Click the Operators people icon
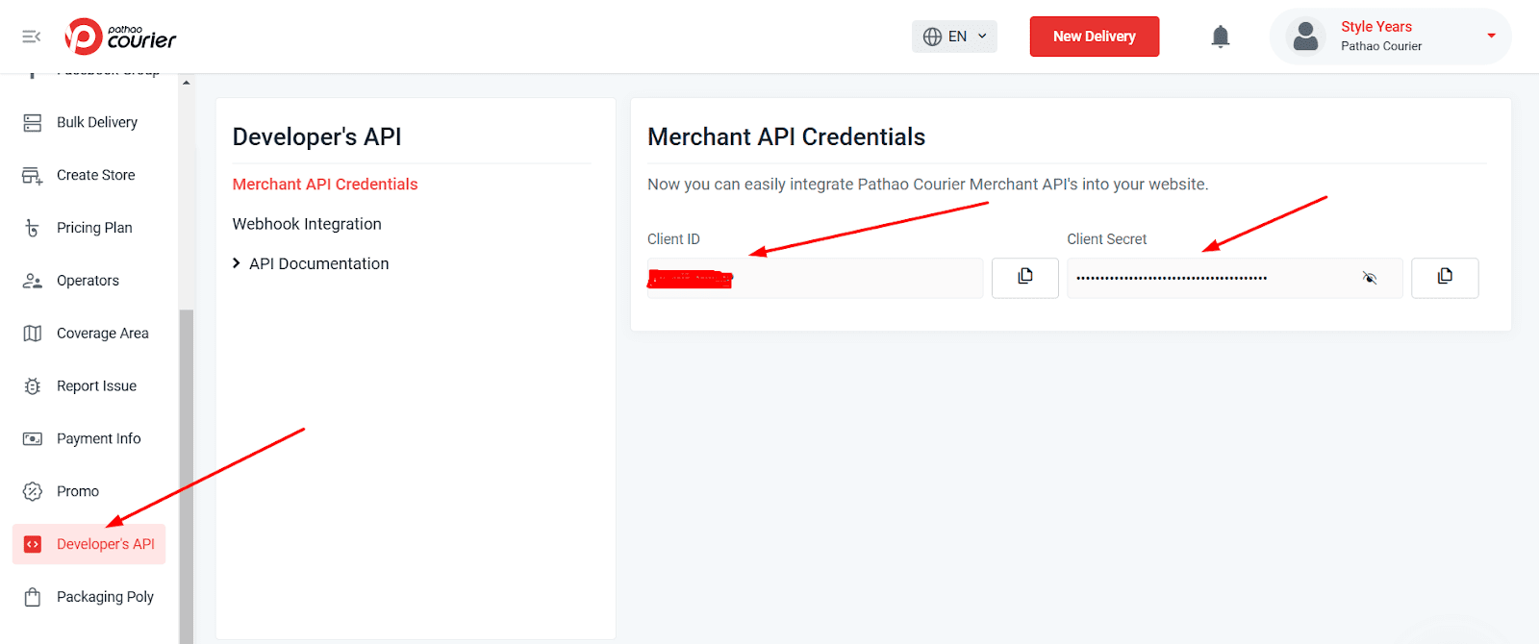 tap(33, 281)
